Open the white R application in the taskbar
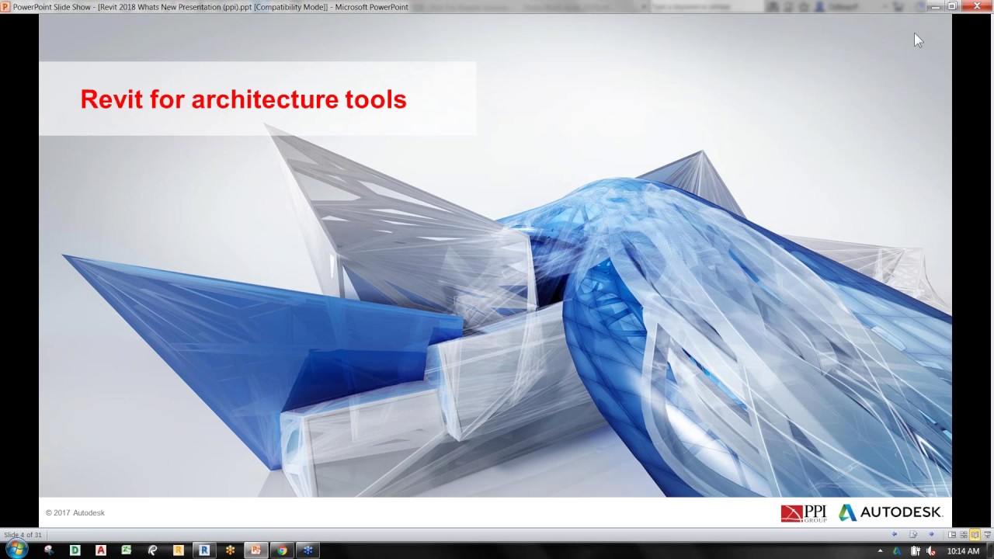 [x=152, y=550]
